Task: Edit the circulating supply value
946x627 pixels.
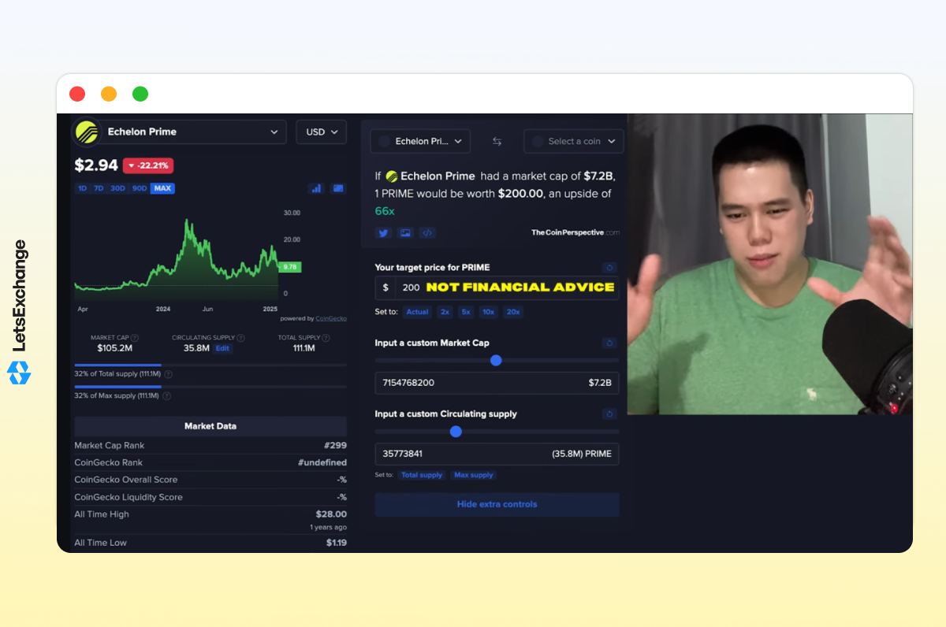Action: point(223,348)
